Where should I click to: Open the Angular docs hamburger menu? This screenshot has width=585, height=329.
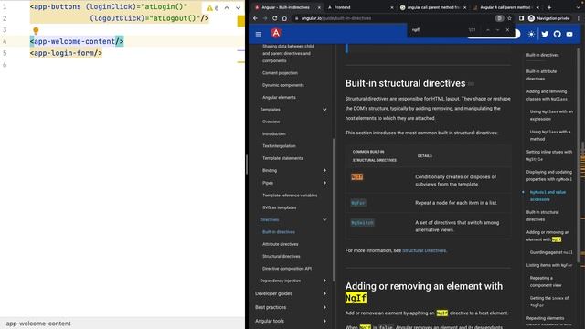258,34
